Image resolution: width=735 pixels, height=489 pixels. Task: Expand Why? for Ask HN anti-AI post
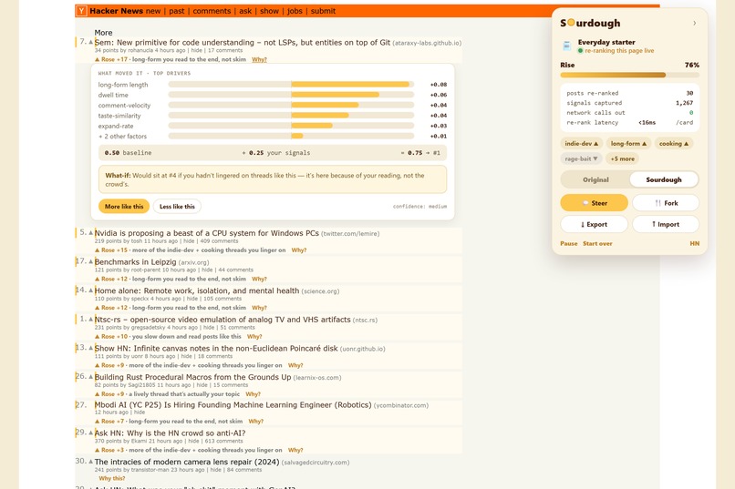(x=295, y=450)
